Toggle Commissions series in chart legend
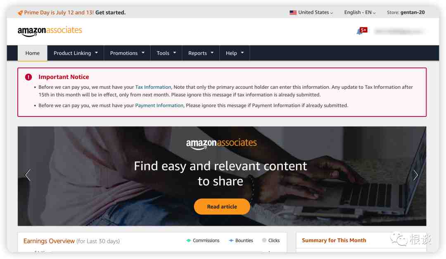This screenshot has width=446, height=259. tap(202, 240)
